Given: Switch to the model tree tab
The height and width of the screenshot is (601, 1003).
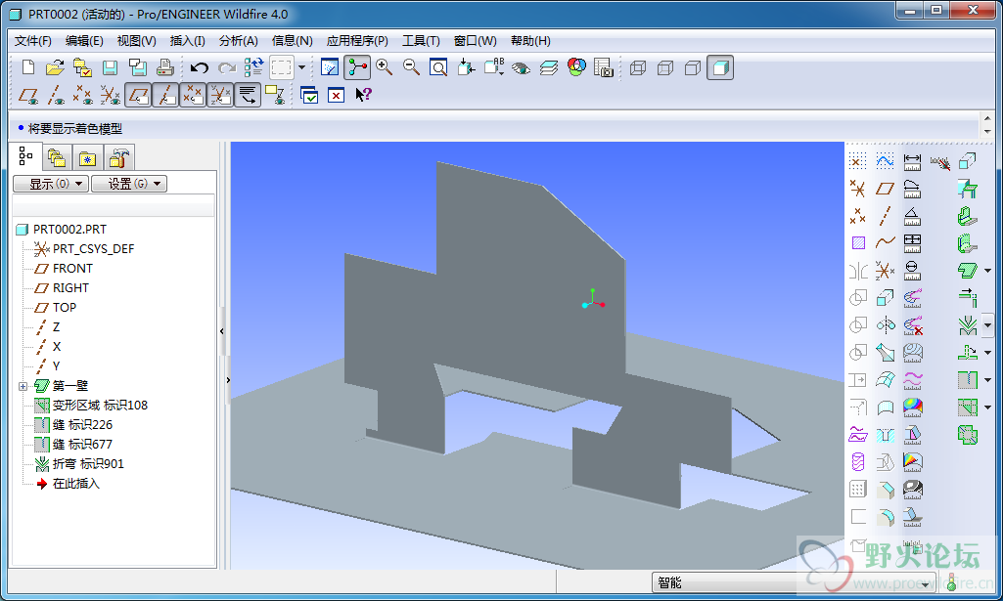Looking at the screenshot, I should point(26,156).
